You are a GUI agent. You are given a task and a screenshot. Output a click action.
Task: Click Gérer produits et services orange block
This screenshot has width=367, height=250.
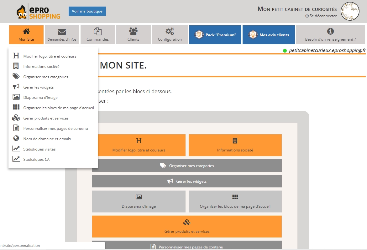(187, 227)
